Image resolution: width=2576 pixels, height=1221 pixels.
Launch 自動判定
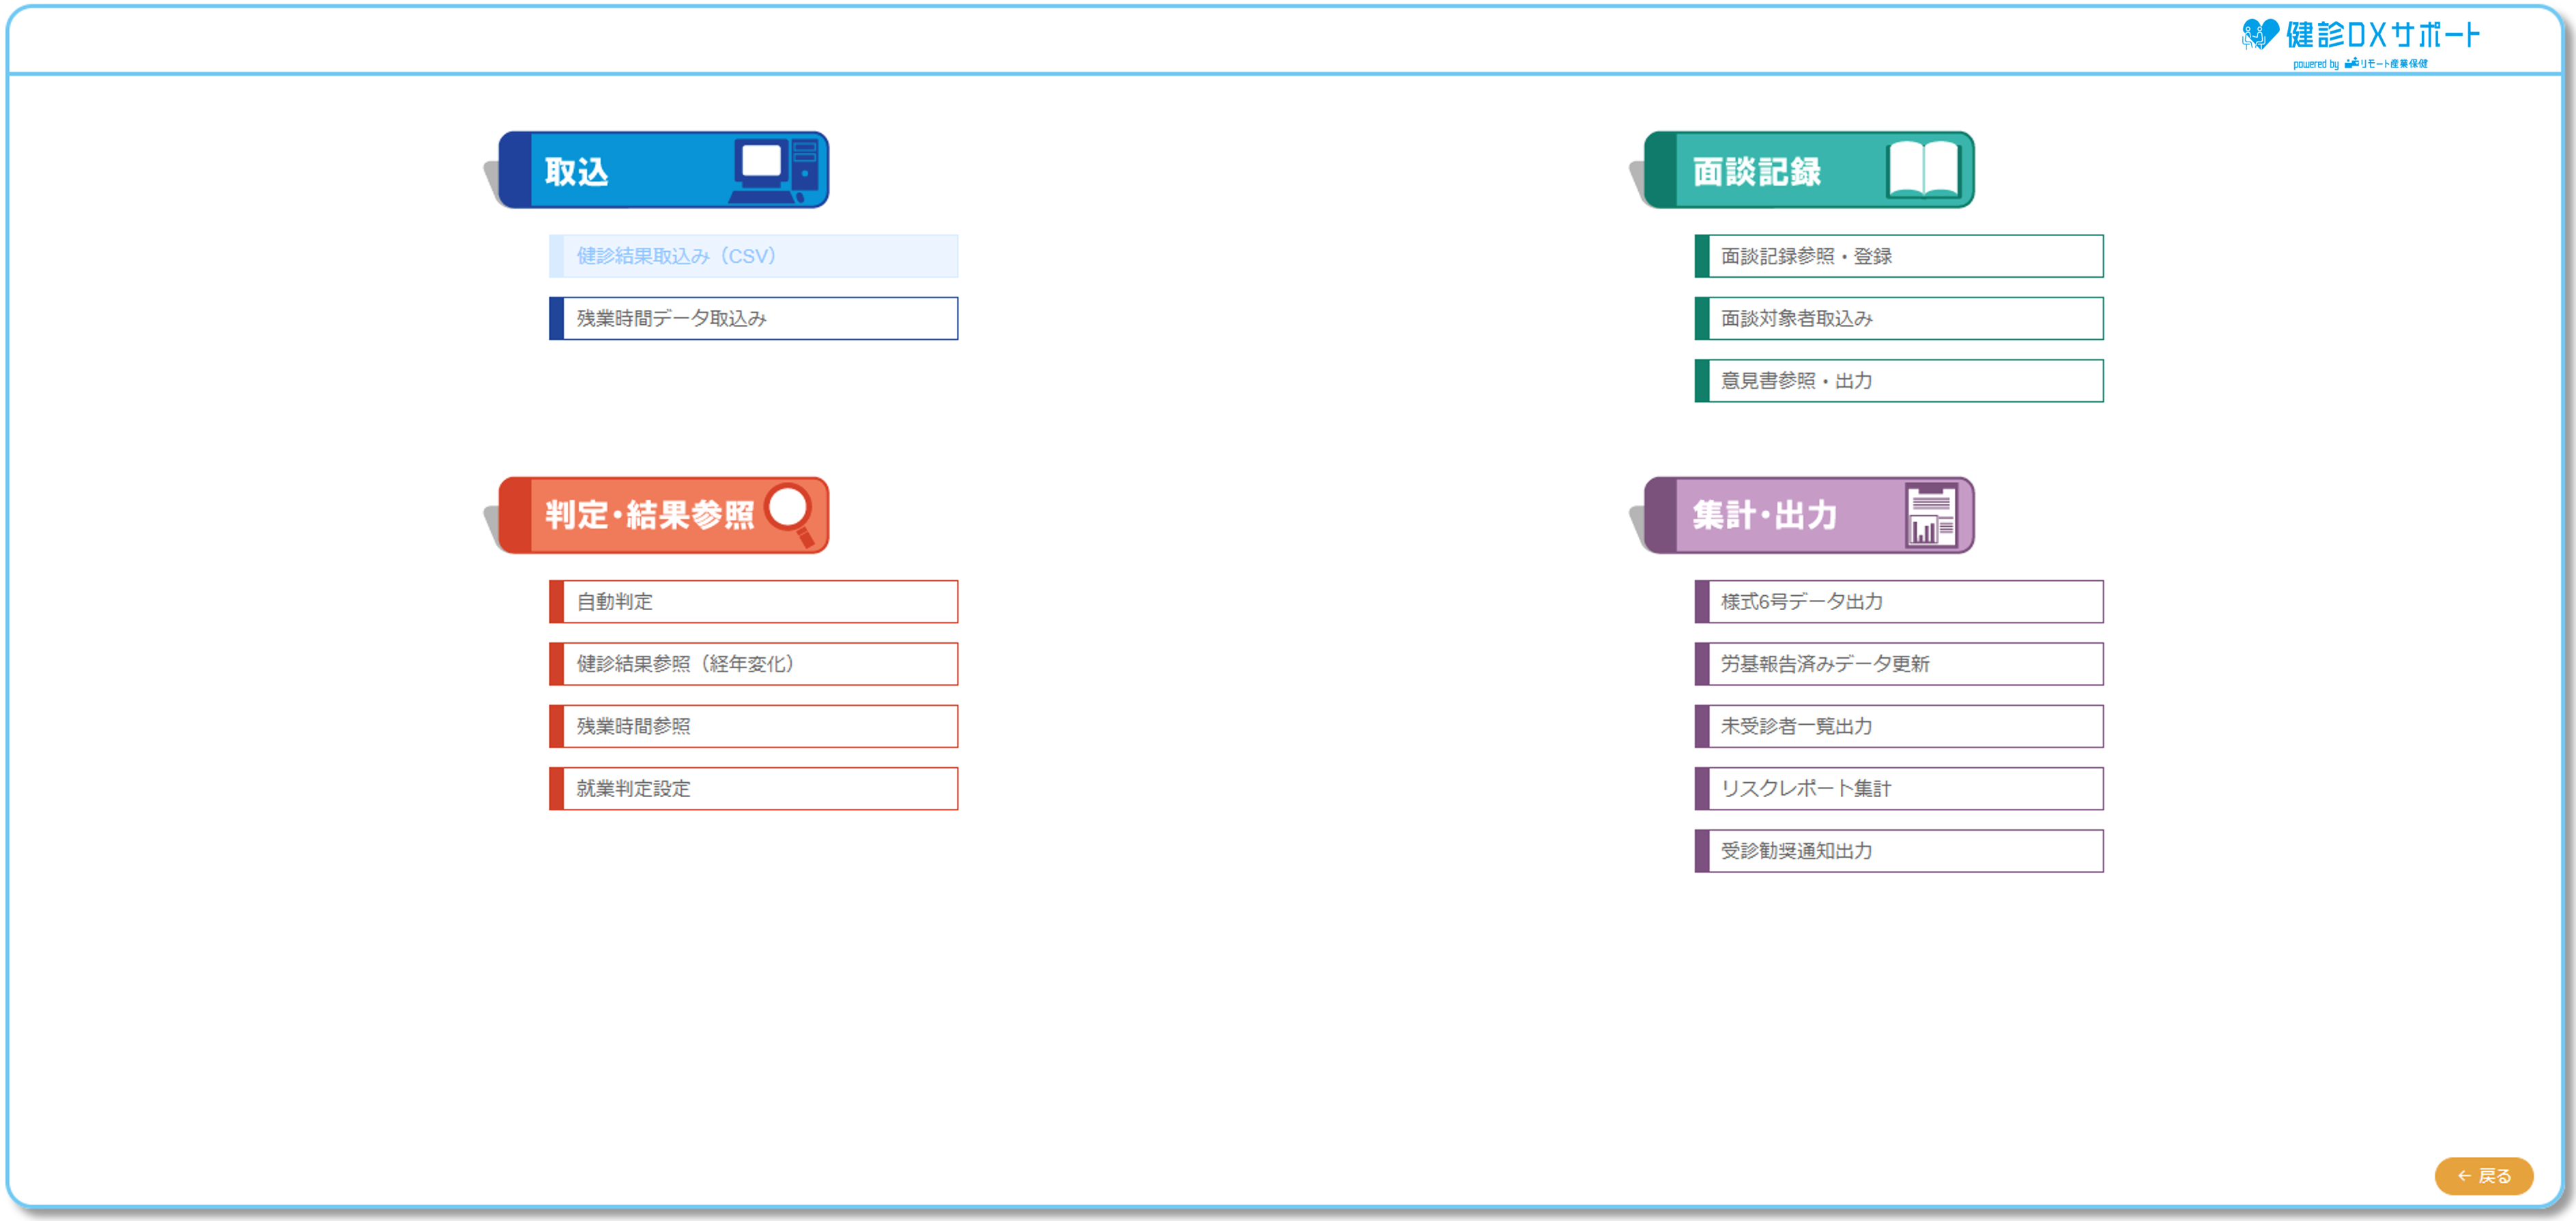(x=753, y=601)
